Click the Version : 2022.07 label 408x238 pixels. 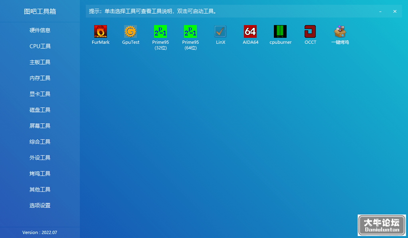40,232
